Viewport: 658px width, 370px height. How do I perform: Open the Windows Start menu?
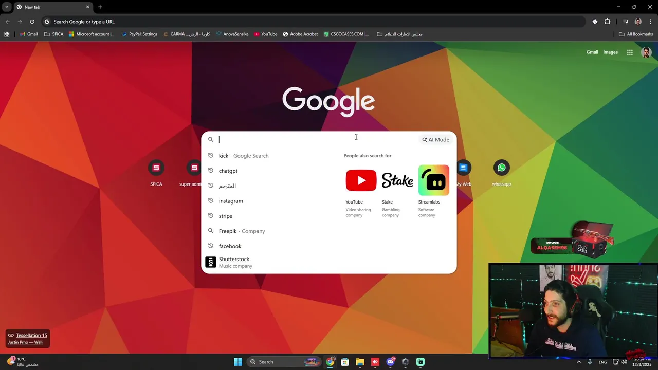(x=238, y=362)
